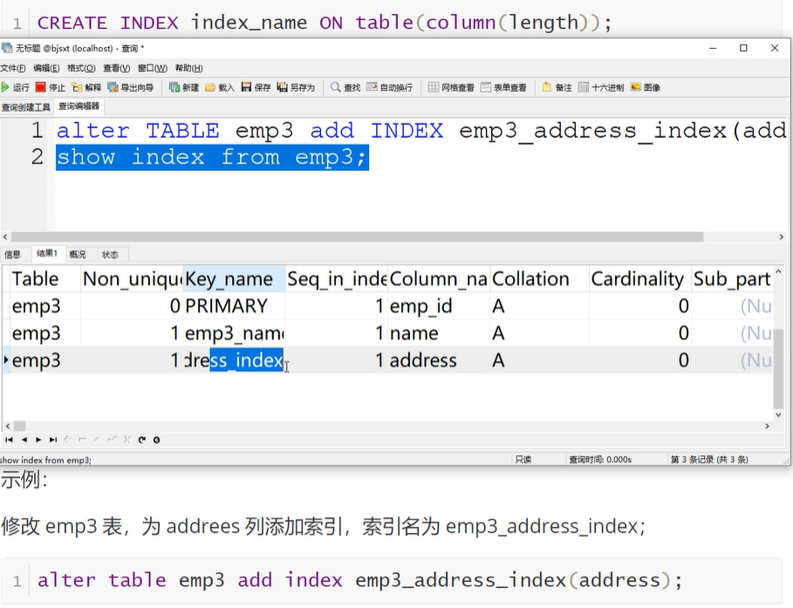793x608 pixels.
Task: Save the query with 保存
Action: click(256, 87)
